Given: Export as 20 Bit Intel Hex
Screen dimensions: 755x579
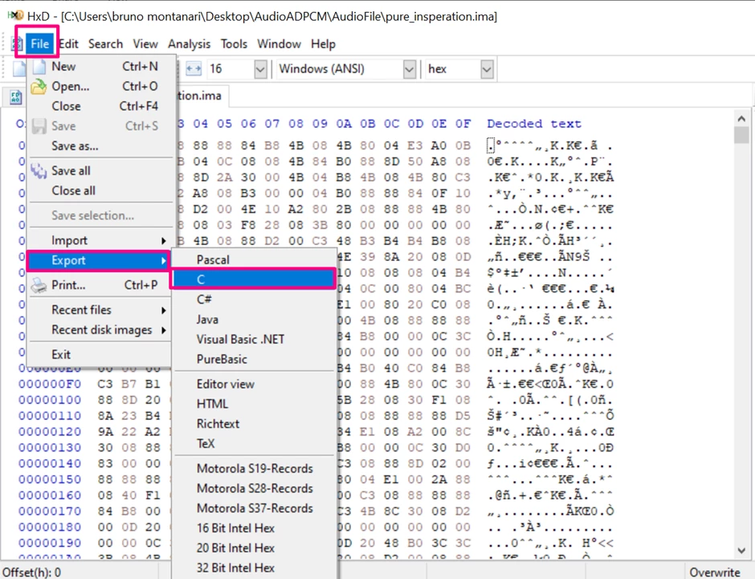Looking at the screenshot, I should 254,548.
